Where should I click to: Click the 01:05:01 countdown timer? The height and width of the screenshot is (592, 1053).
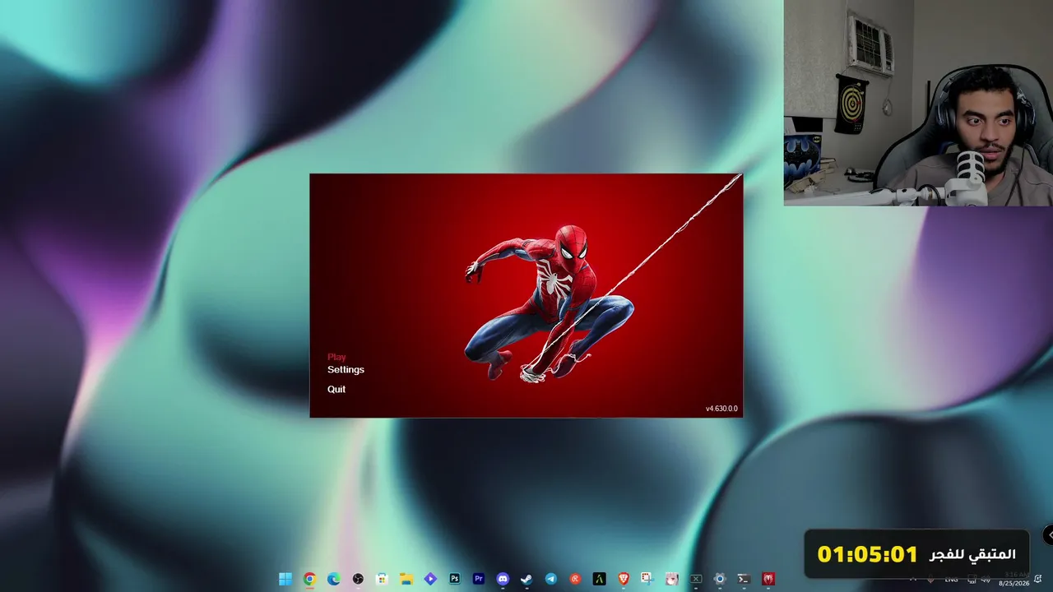[867, 554]
